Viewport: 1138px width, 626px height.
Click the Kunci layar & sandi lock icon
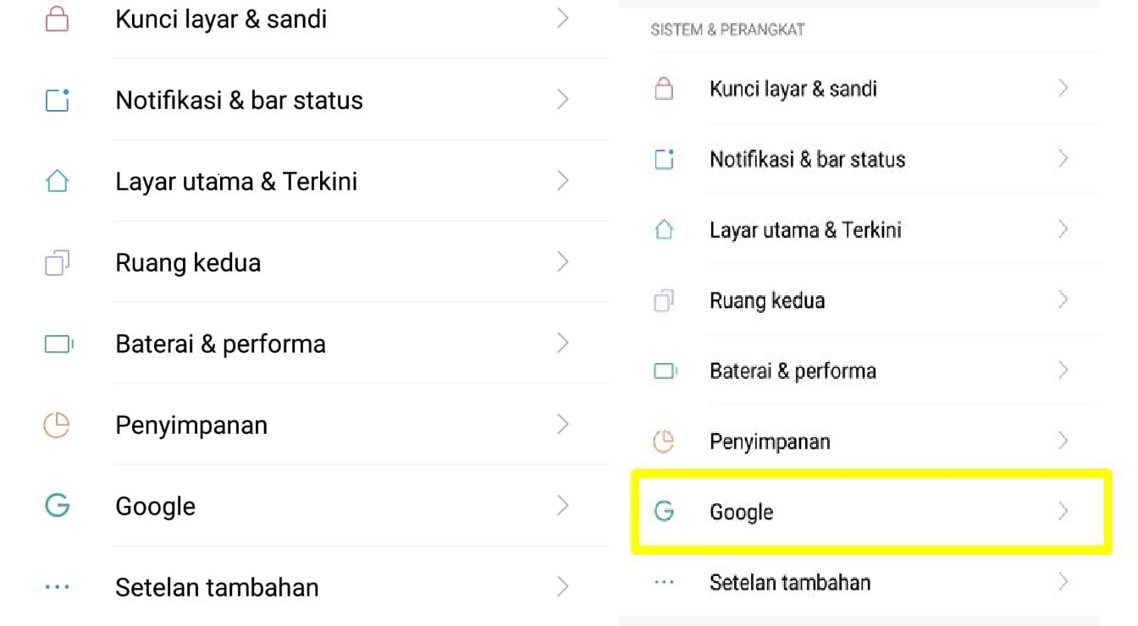point(56,17)
